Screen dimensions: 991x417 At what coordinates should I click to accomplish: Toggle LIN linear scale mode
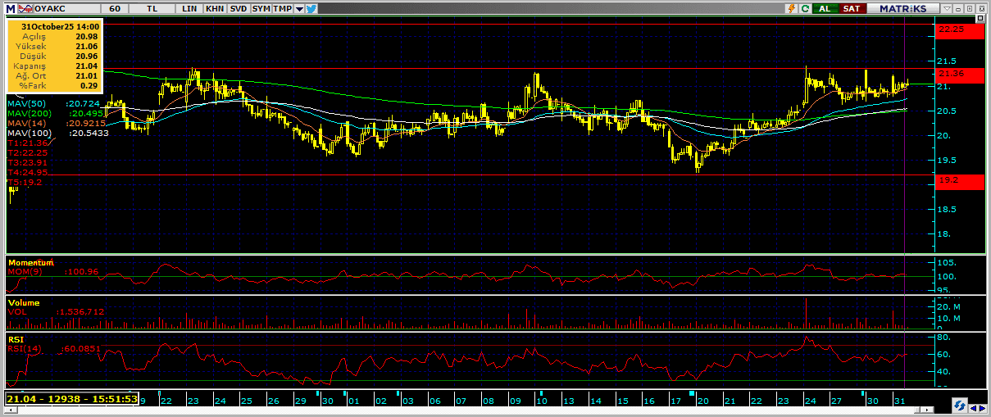(x=189, y=8)
